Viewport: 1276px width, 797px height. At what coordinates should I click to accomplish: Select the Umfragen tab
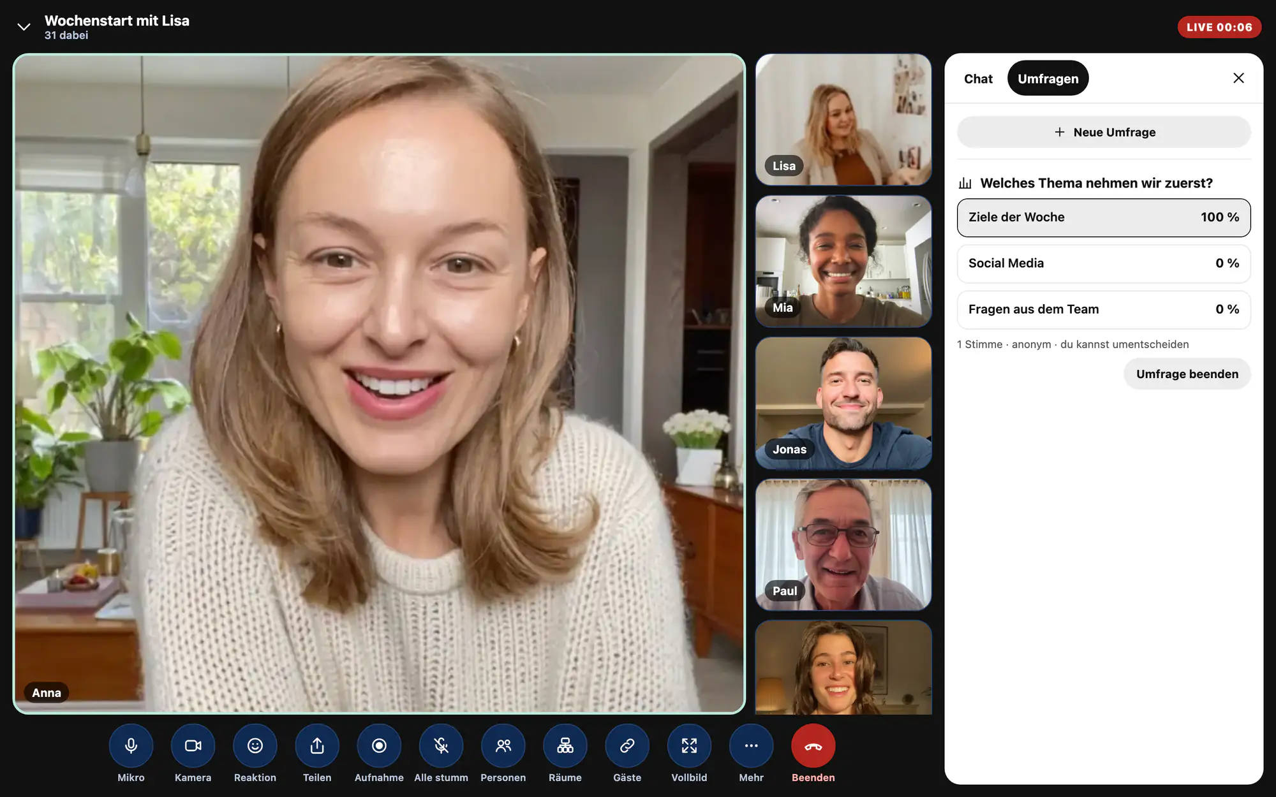coord(1048,78)
